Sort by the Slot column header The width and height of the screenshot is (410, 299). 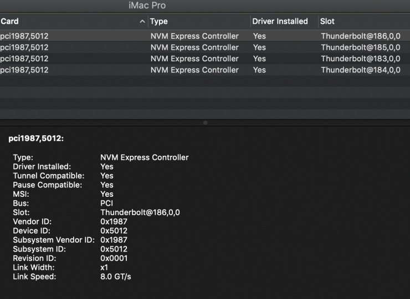click(x=327, y=22)
